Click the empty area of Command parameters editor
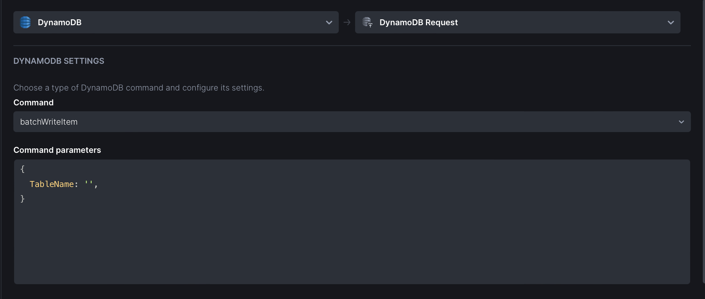 click(x=352, y=245)
